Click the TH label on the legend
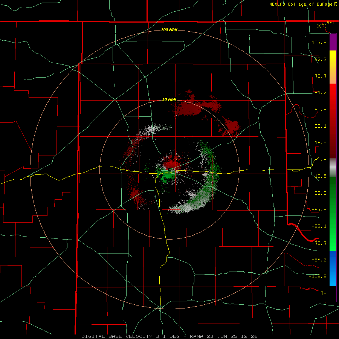The width and height of the screenshot is (339, 339). [x=324, y=293]
